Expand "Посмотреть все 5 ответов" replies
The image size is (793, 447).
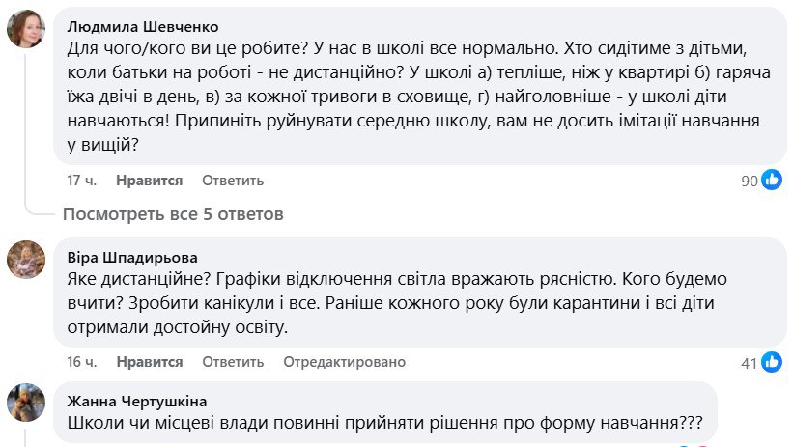(x=173, y=212)
